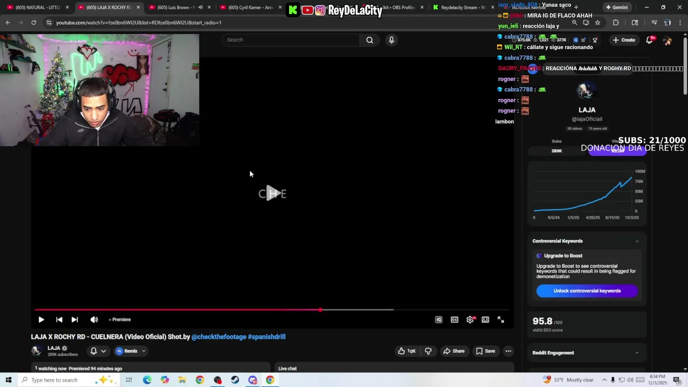Open the Gemini button in Chrome
This screenshot has width=688, height=387.
[x=616, y=8]
